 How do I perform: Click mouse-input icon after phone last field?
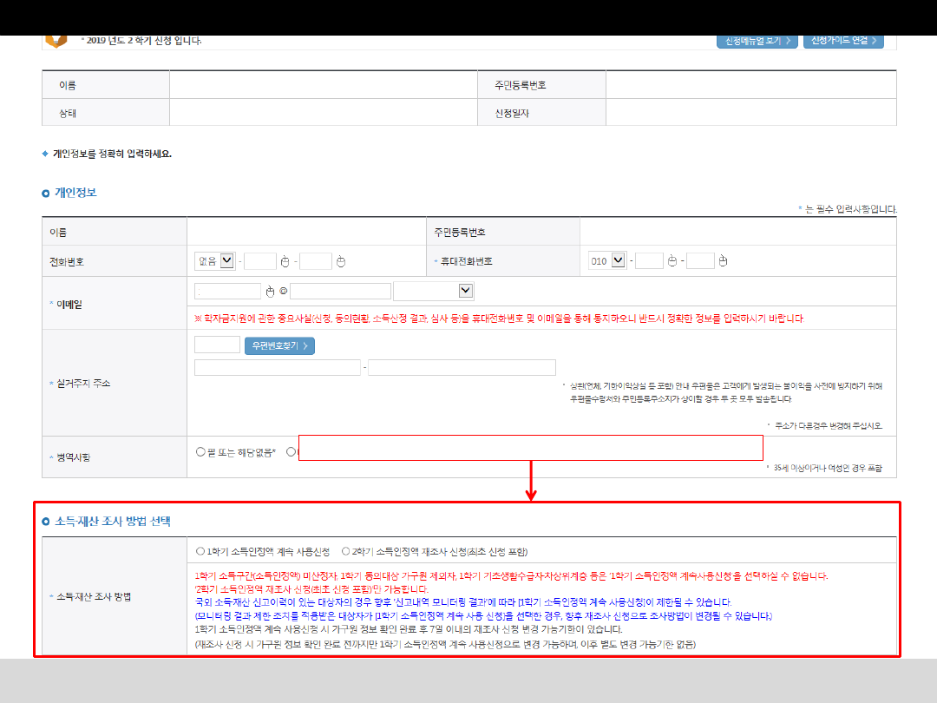click(x=341, y=261)
